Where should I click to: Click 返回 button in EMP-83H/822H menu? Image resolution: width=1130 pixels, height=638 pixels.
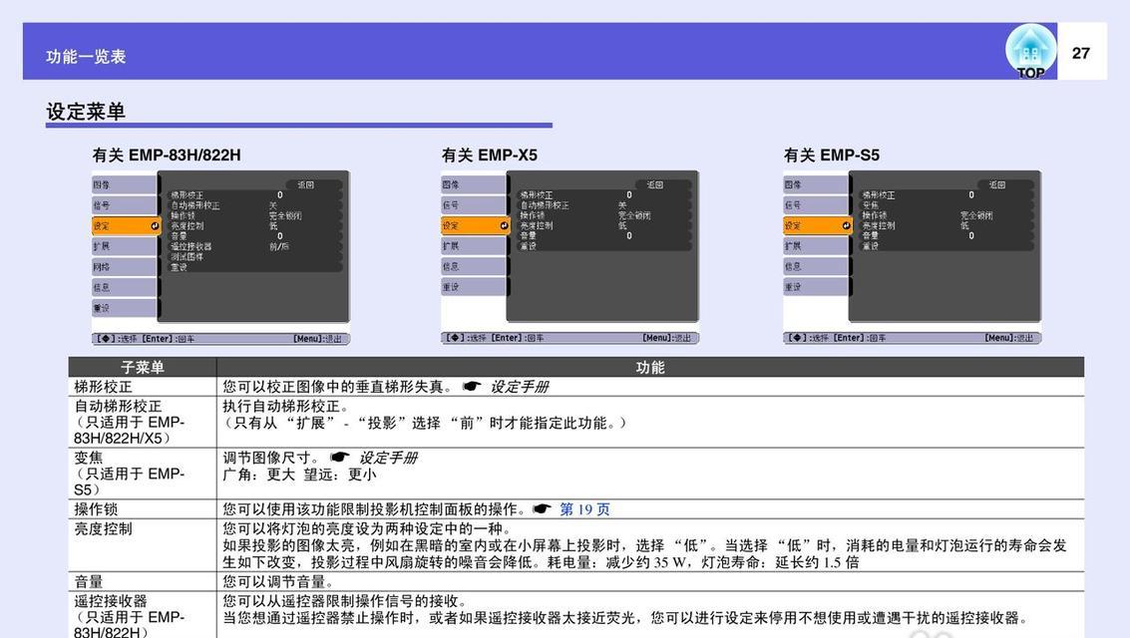pyautogui.click(x=306, y=185)
